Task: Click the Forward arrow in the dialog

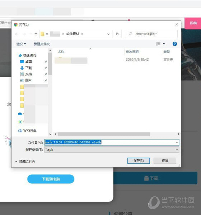Action: tap(24, 34)
